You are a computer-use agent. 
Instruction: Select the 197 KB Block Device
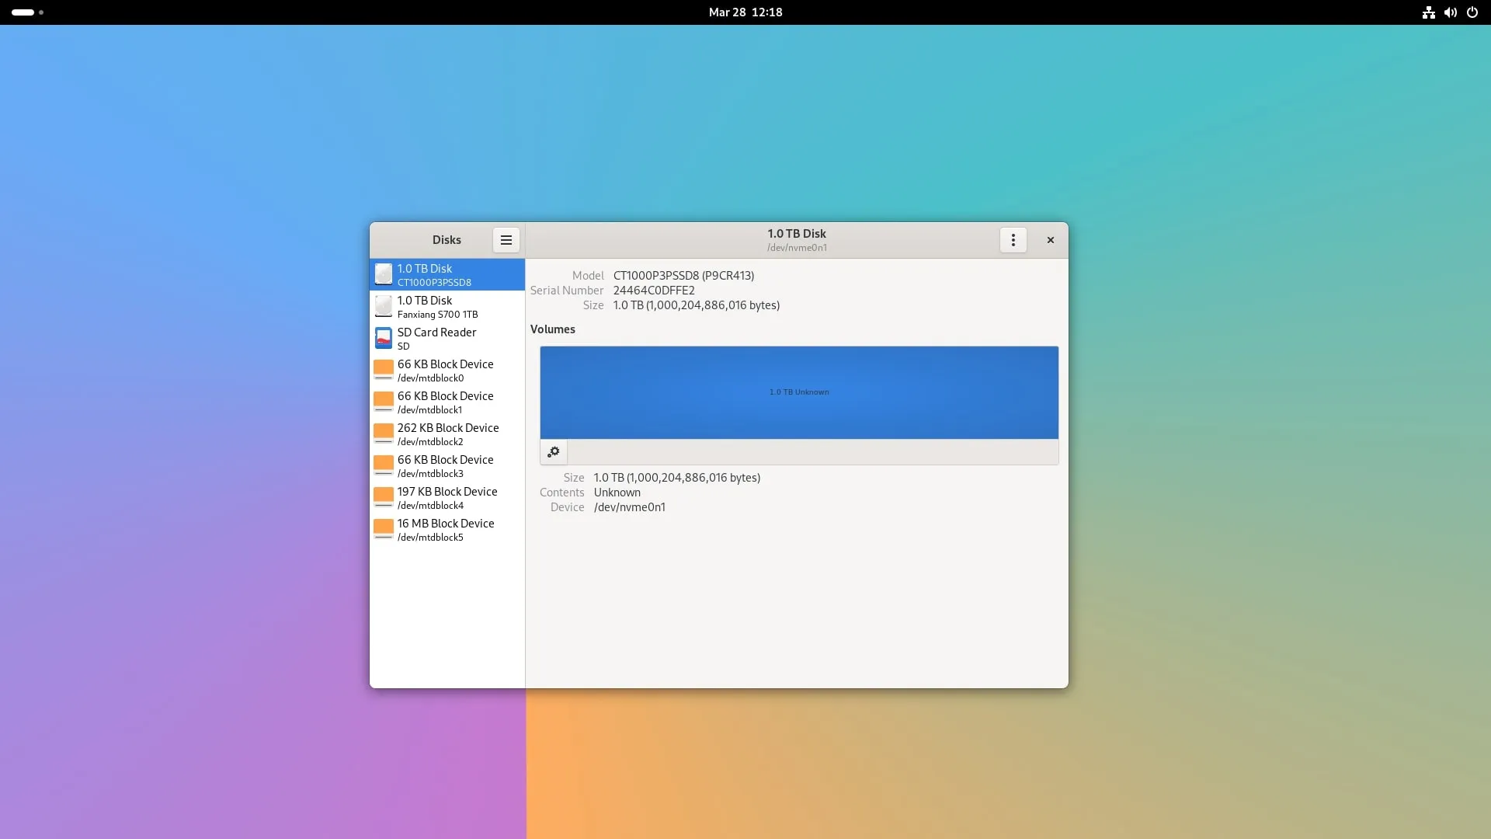pyautogui.click(x=447, y=498)
